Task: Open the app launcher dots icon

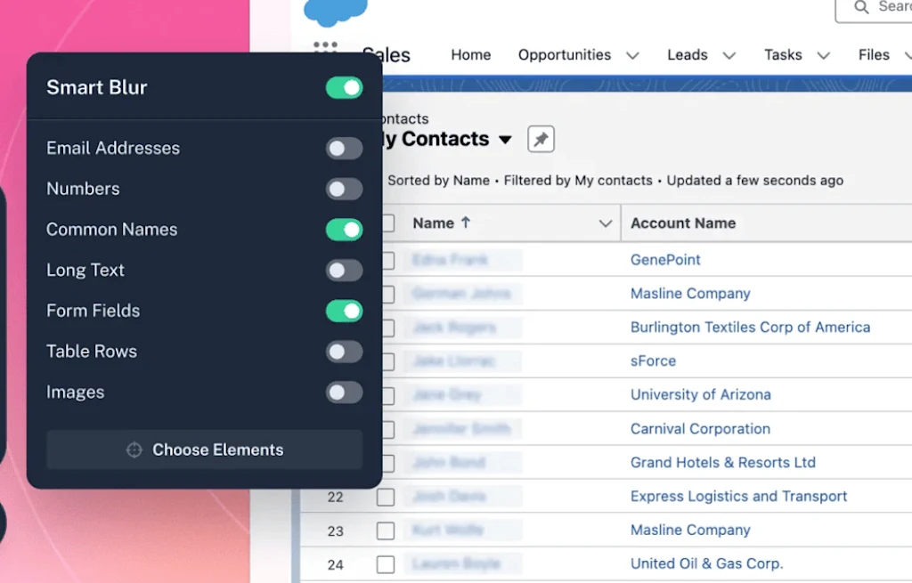Action: (325, 46)
